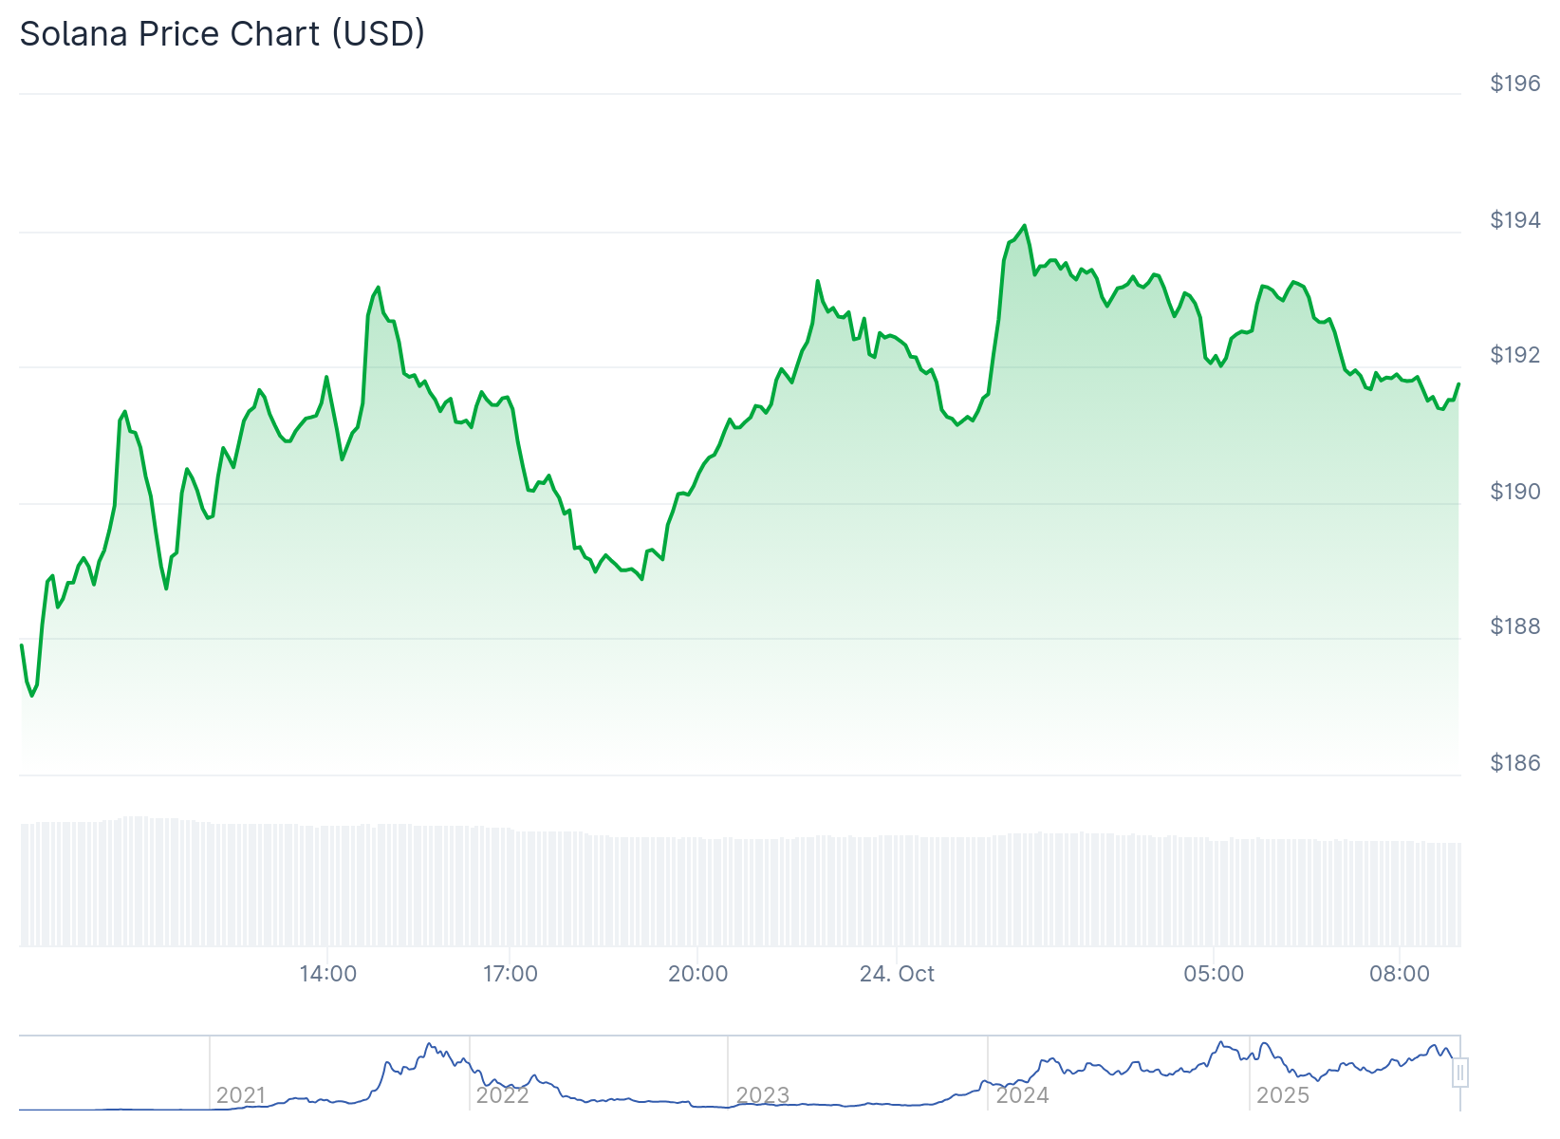
Task: Click the 2023 label in the range navigator
Action: pos(763,1095)
